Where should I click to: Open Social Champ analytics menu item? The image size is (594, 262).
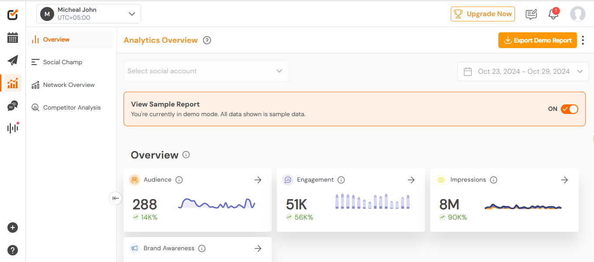click(x=71, y=62)
